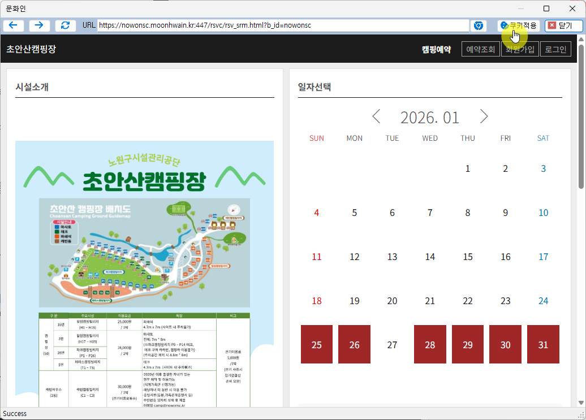Select January 26 on the calendar
This screenshot has width=586, height=420.
(x=354, y=344)
